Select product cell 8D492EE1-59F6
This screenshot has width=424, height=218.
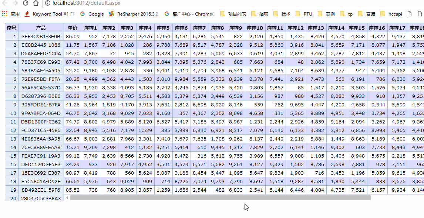(41, 190)
